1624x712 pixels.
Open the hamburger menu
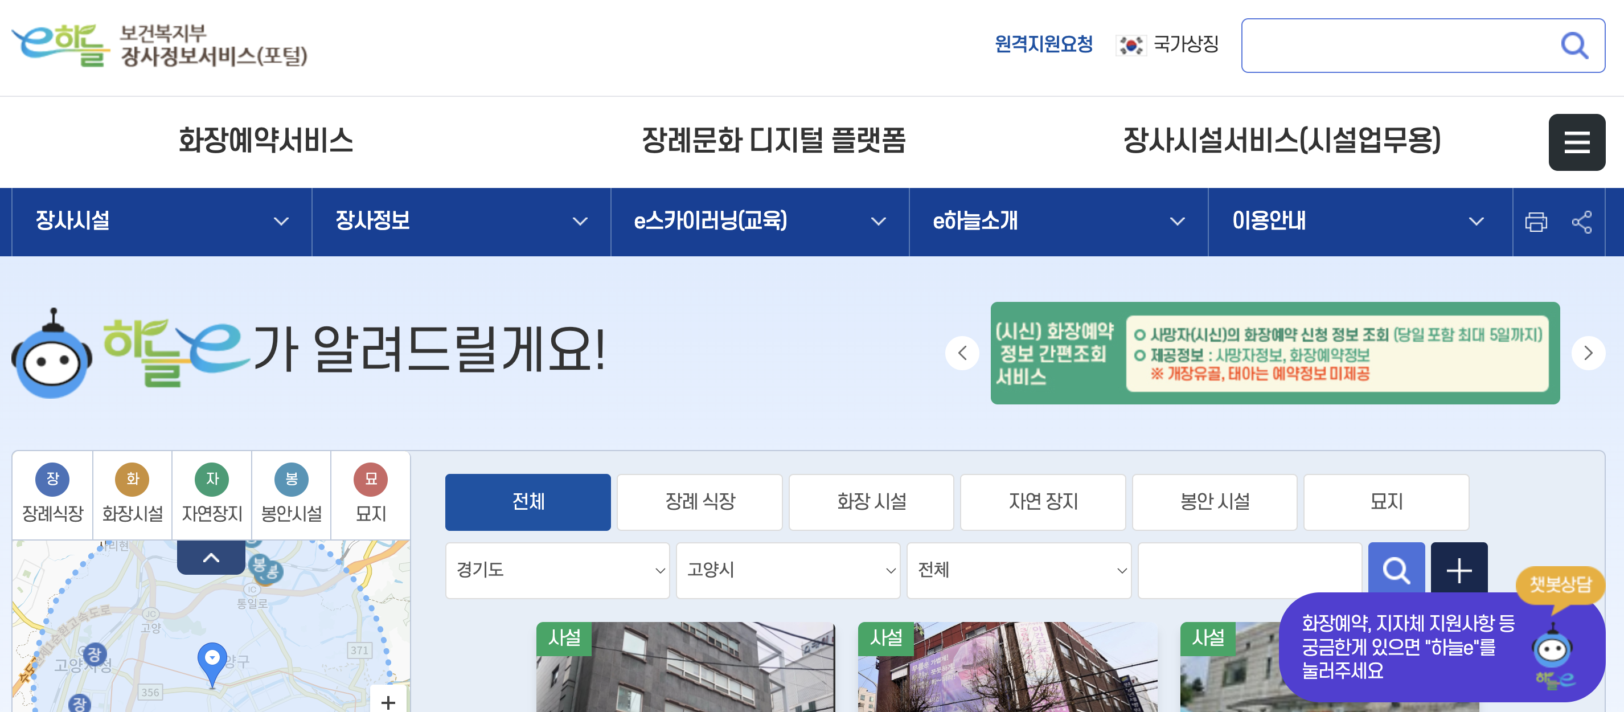point(1577,142)
